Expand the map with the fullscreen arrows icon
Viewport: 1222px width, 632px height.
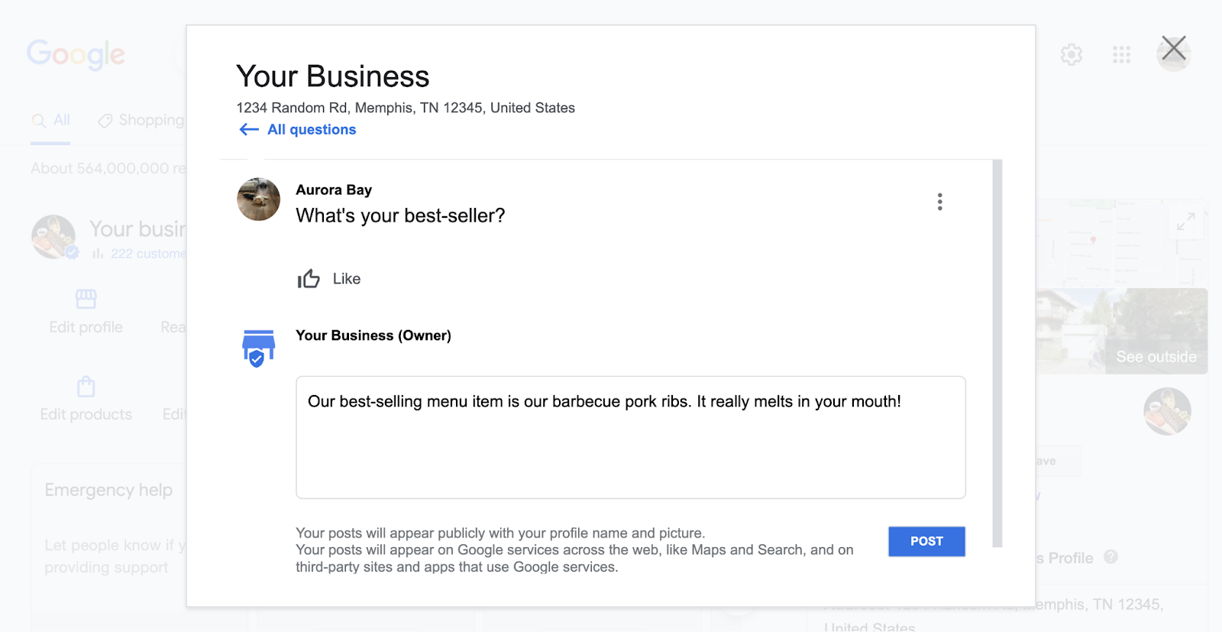pyautogui.click(x=1185, y=222)
